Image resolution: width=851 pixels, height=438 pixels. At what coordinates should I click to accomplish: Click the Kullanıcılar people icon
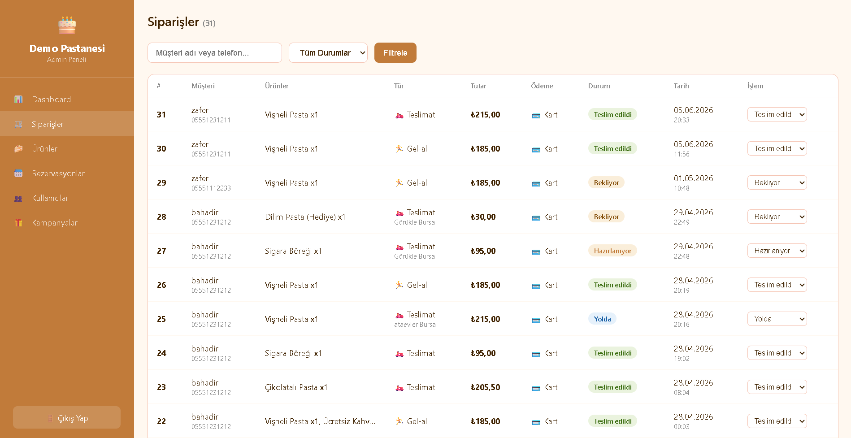tap(18, 198)
